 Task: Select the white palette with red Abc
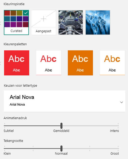pos(49,63)
